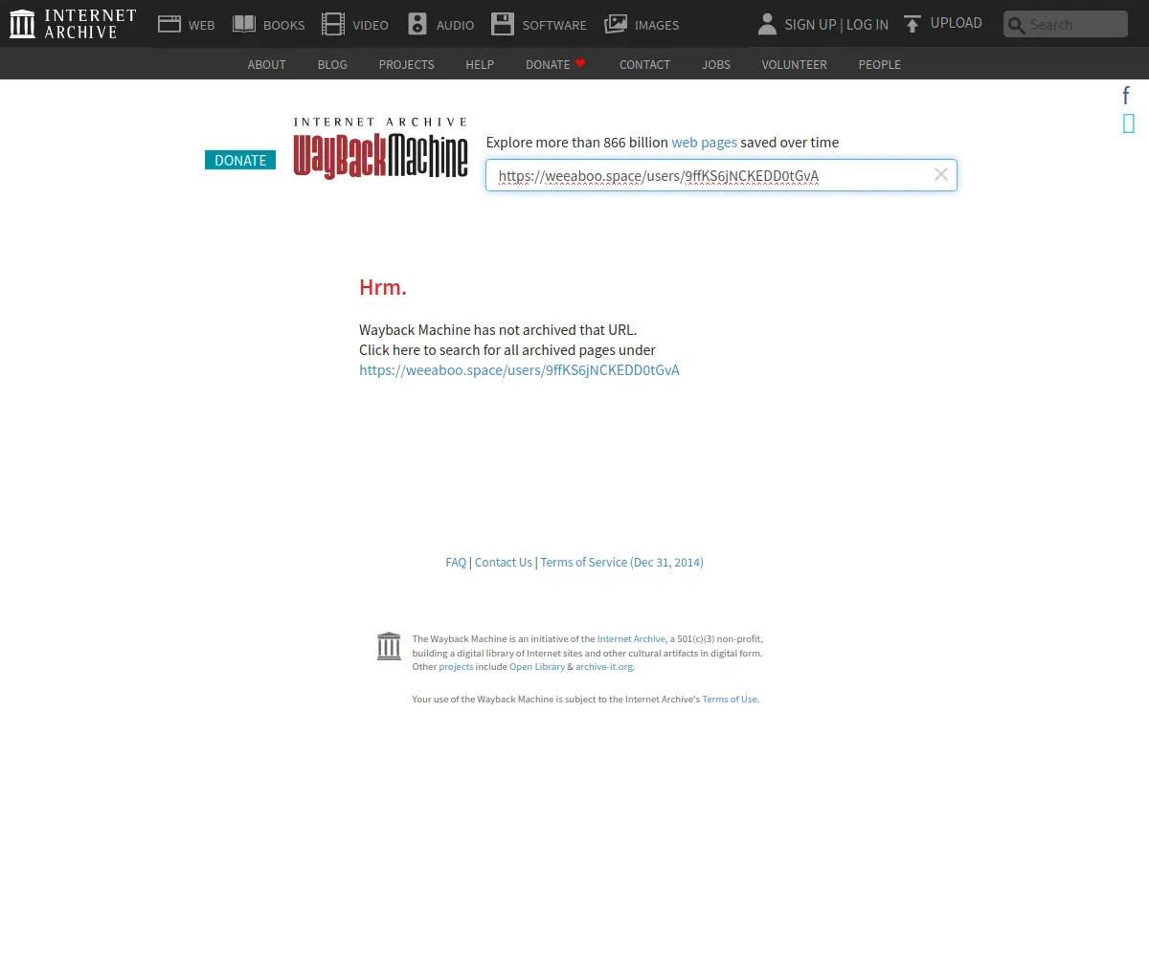Click the Wayback Machine logo
The width and height of the screenshot is (1149, 957).
coord(381,148)
